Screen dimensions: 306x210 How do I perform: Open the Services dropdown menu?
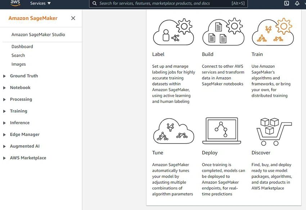pos(40,3)
